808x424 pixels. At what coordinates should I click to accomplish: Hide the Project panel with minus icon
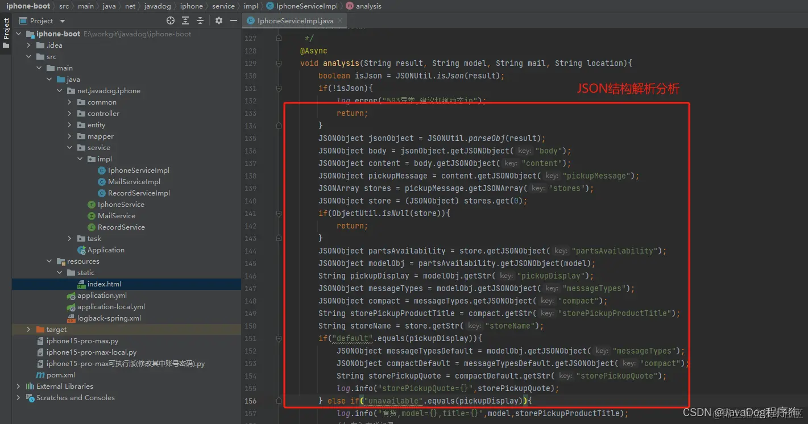click(233, 20)
